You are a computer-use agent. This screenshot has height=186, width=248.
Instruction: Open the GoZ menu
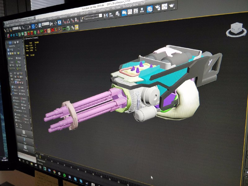tap(143, 3)
